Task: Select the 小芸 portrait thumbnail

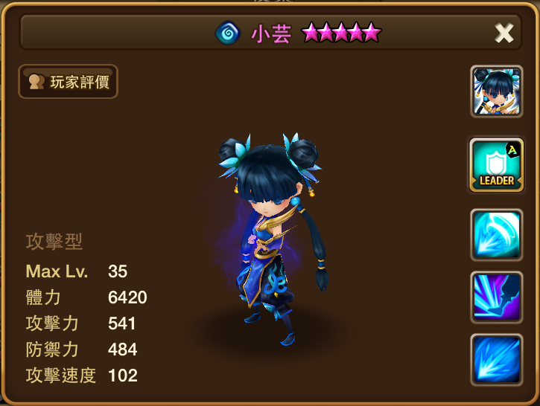Action: [x=497, y=91]
